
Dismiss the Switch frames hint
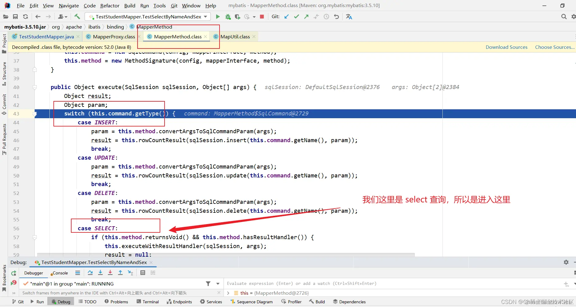pyautogui.click(x=219, y=293)
